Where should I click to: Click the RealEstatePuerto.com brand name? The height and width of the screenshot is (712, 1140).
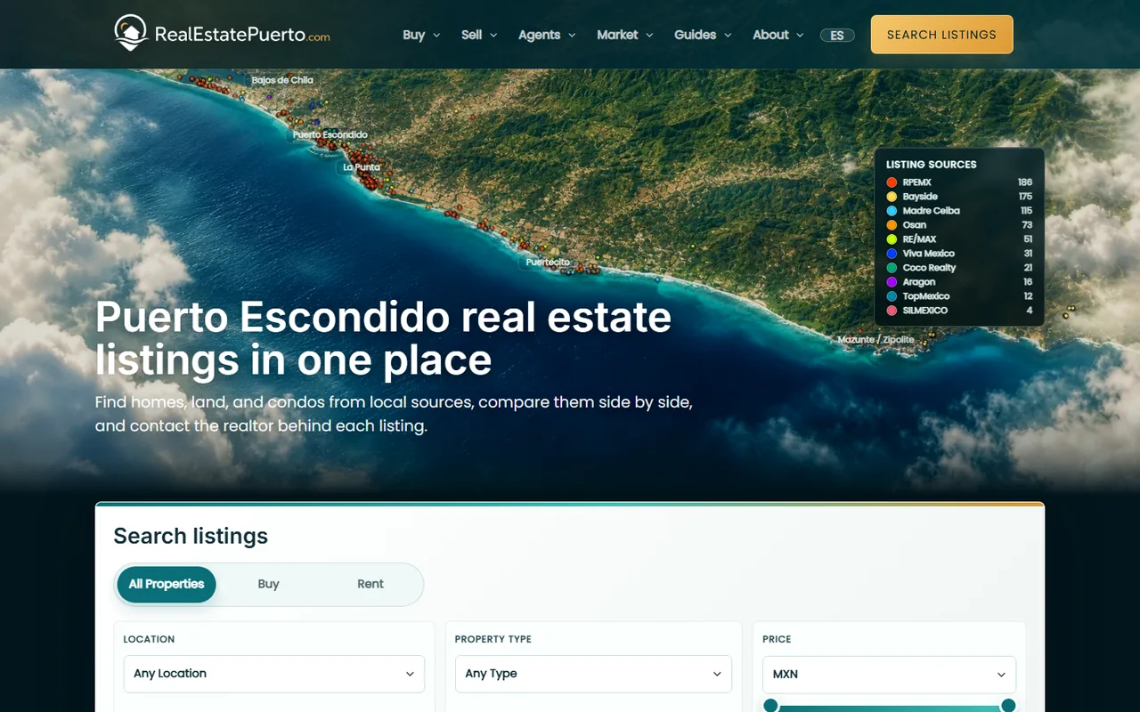point(242,35)
